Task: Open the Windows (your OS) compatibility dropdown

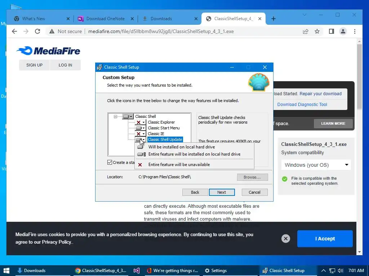Action: point(316,165)
